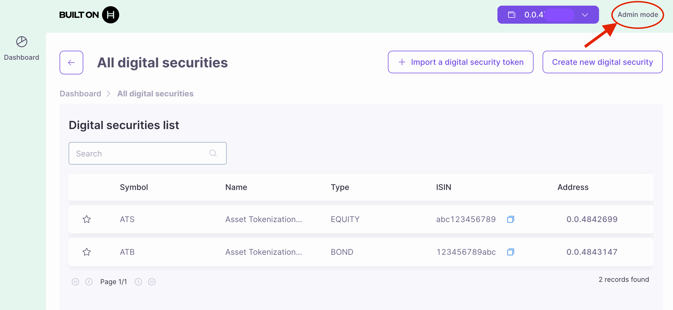Viewport: 673px width, 310px height.
Task: Open Dashboard in the left sidebar
Action: pyautogui.click(x=21, y=57)
